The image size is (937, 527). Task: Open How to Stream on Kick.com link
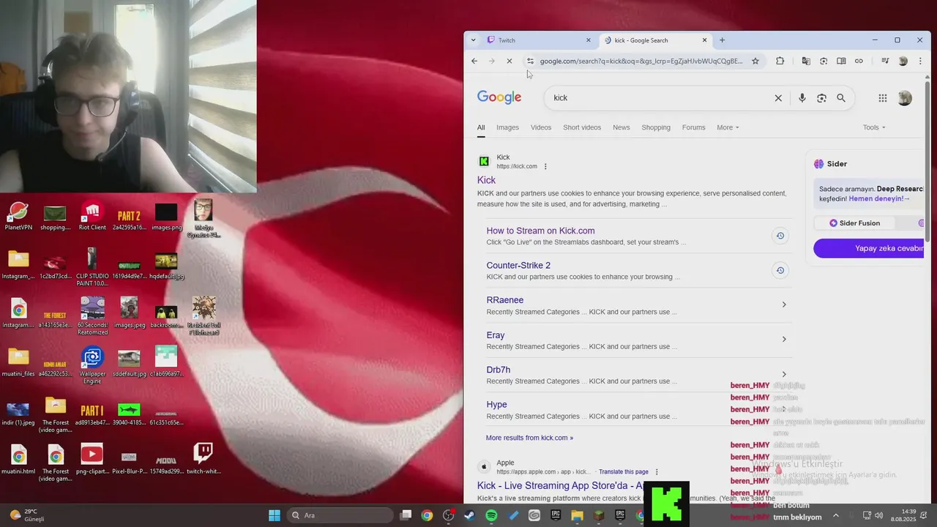point(540,231)
